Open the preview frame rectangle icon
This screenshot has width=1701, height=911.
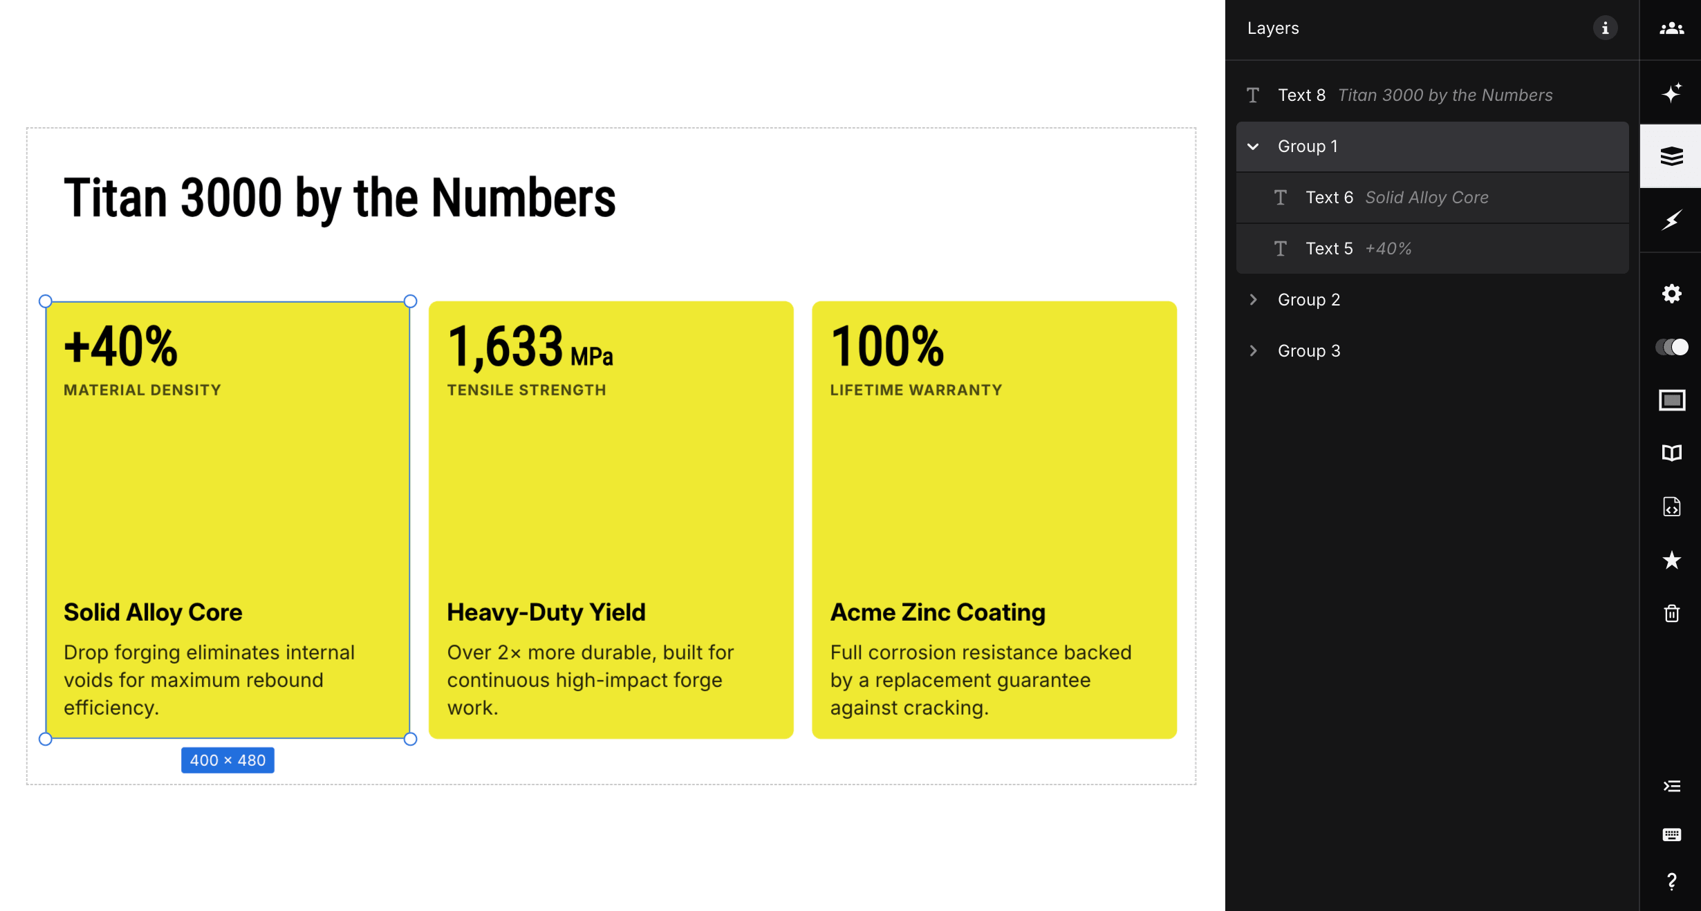(x=1671, y=400)
